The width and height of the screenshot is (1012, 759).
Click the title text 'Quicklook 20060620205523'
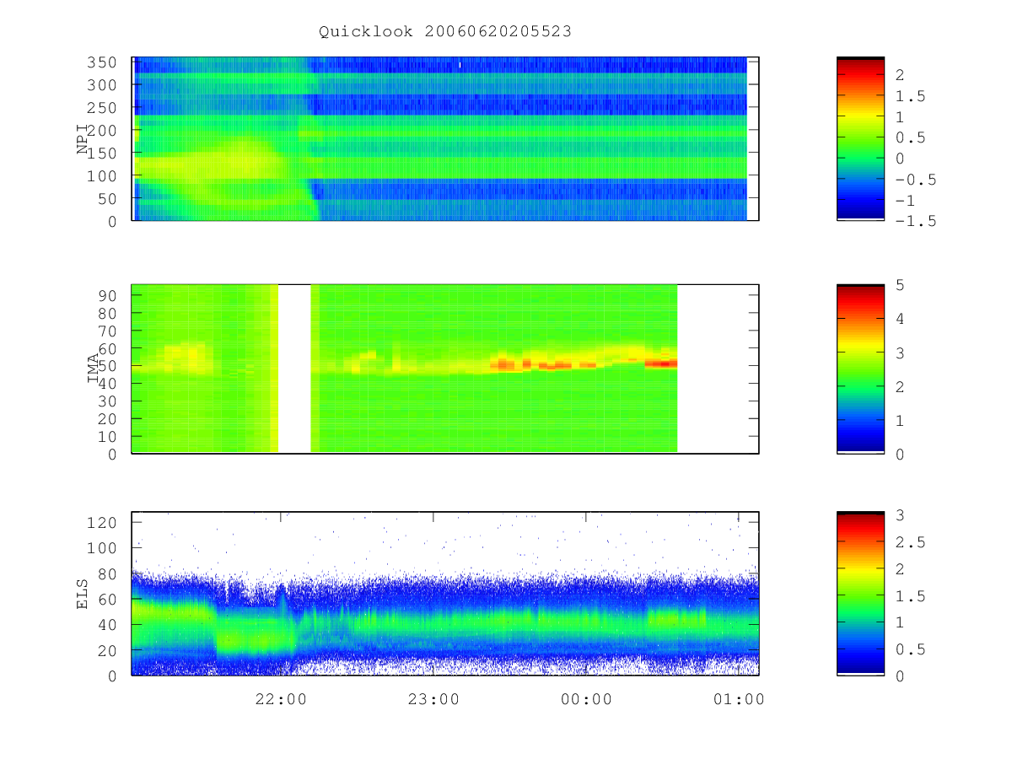[445, 31]
